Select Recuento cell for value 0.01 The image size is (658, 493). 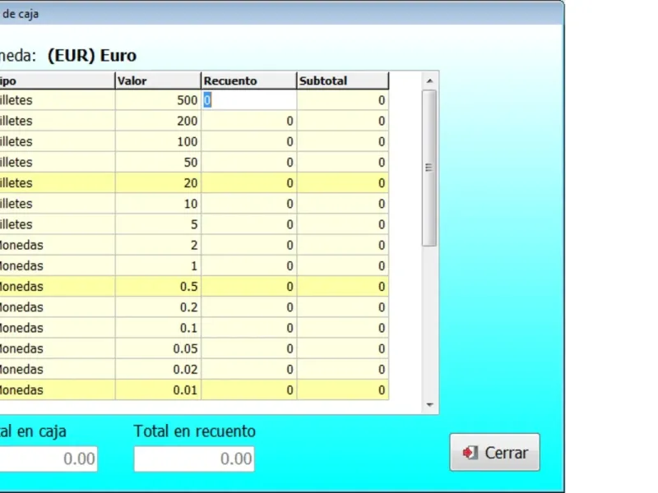[x=249, y=389]
